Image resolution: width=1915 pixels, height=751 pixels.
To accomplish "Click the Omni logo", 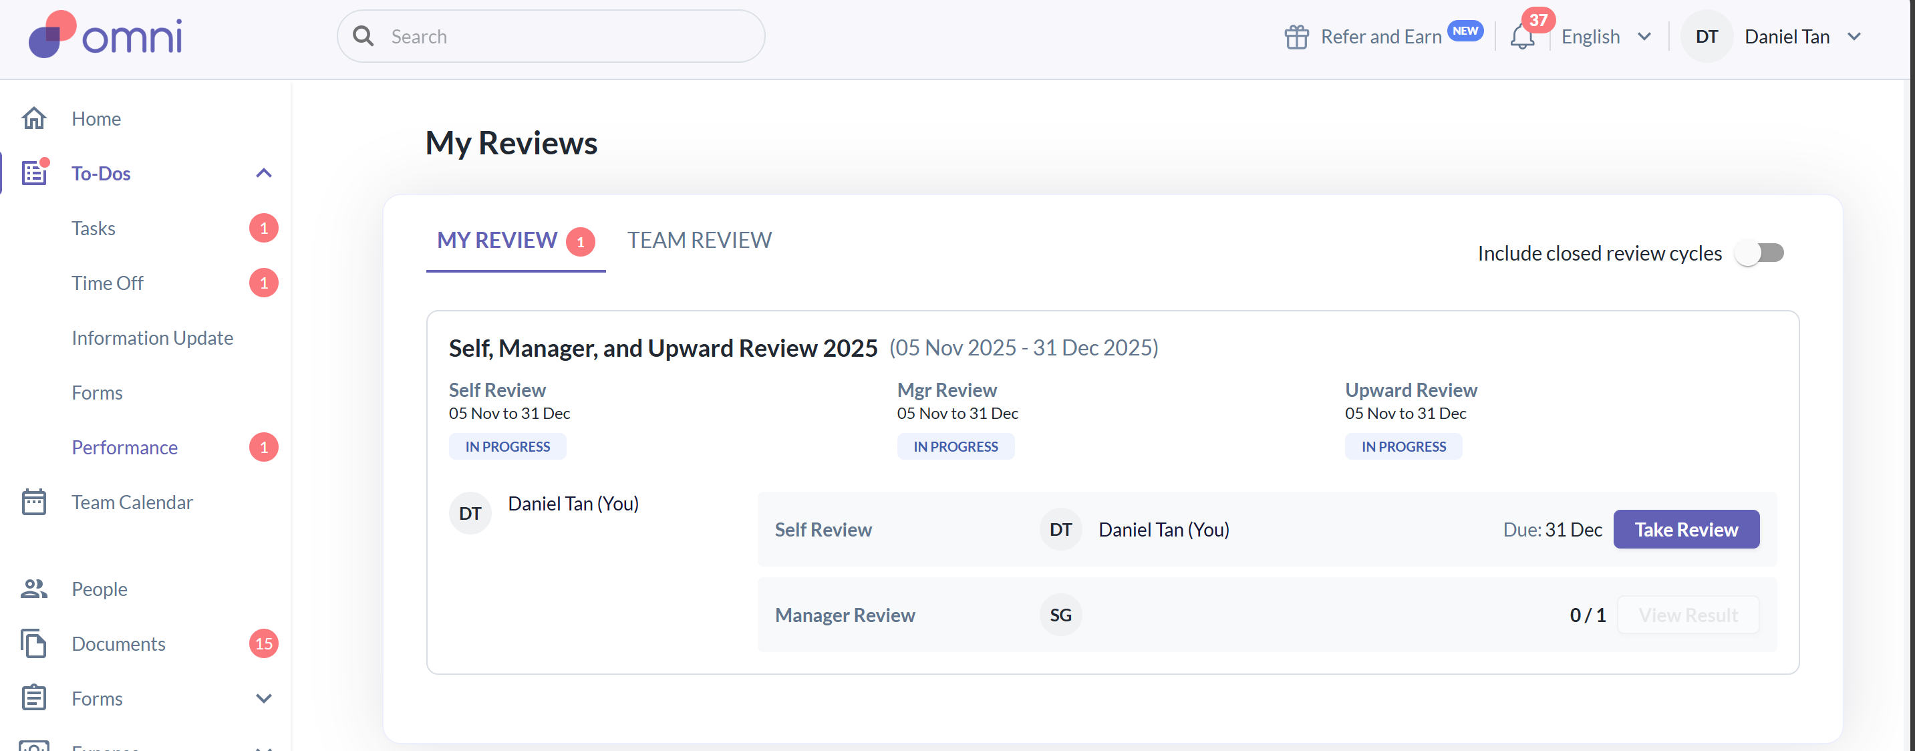I will tap(106, 35).
